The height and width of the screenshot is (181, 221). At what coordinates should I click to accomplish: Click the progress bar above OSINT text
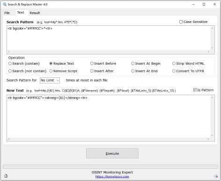(110, 166)
